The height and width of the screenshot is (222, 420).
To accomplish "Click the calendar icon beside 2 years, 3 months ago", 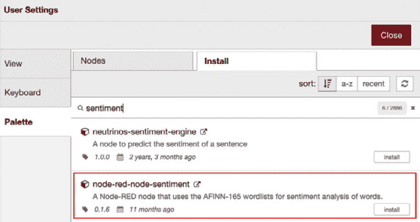I will (x=120, y=157).
